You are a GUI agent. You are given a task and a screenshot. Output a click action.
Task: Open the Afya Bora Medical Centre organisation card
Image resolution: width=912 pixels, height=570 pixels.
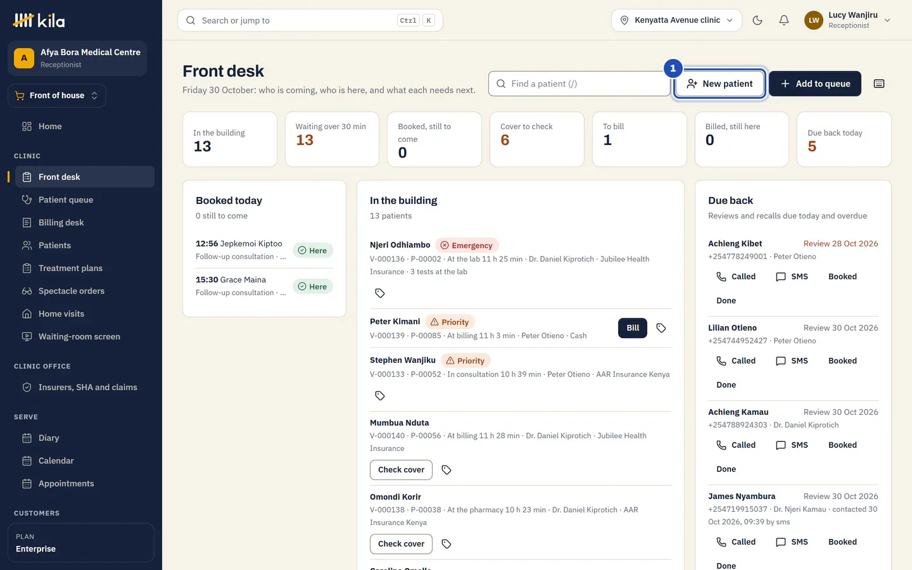[x=77, y=58]
